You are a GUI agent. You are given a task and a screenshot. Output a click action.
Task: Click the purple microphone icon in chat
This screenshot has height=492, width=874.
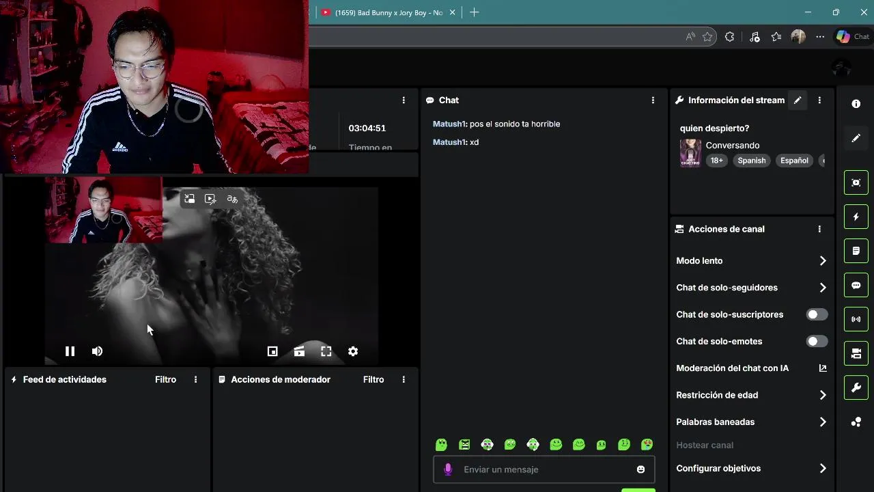pos(448,469)
